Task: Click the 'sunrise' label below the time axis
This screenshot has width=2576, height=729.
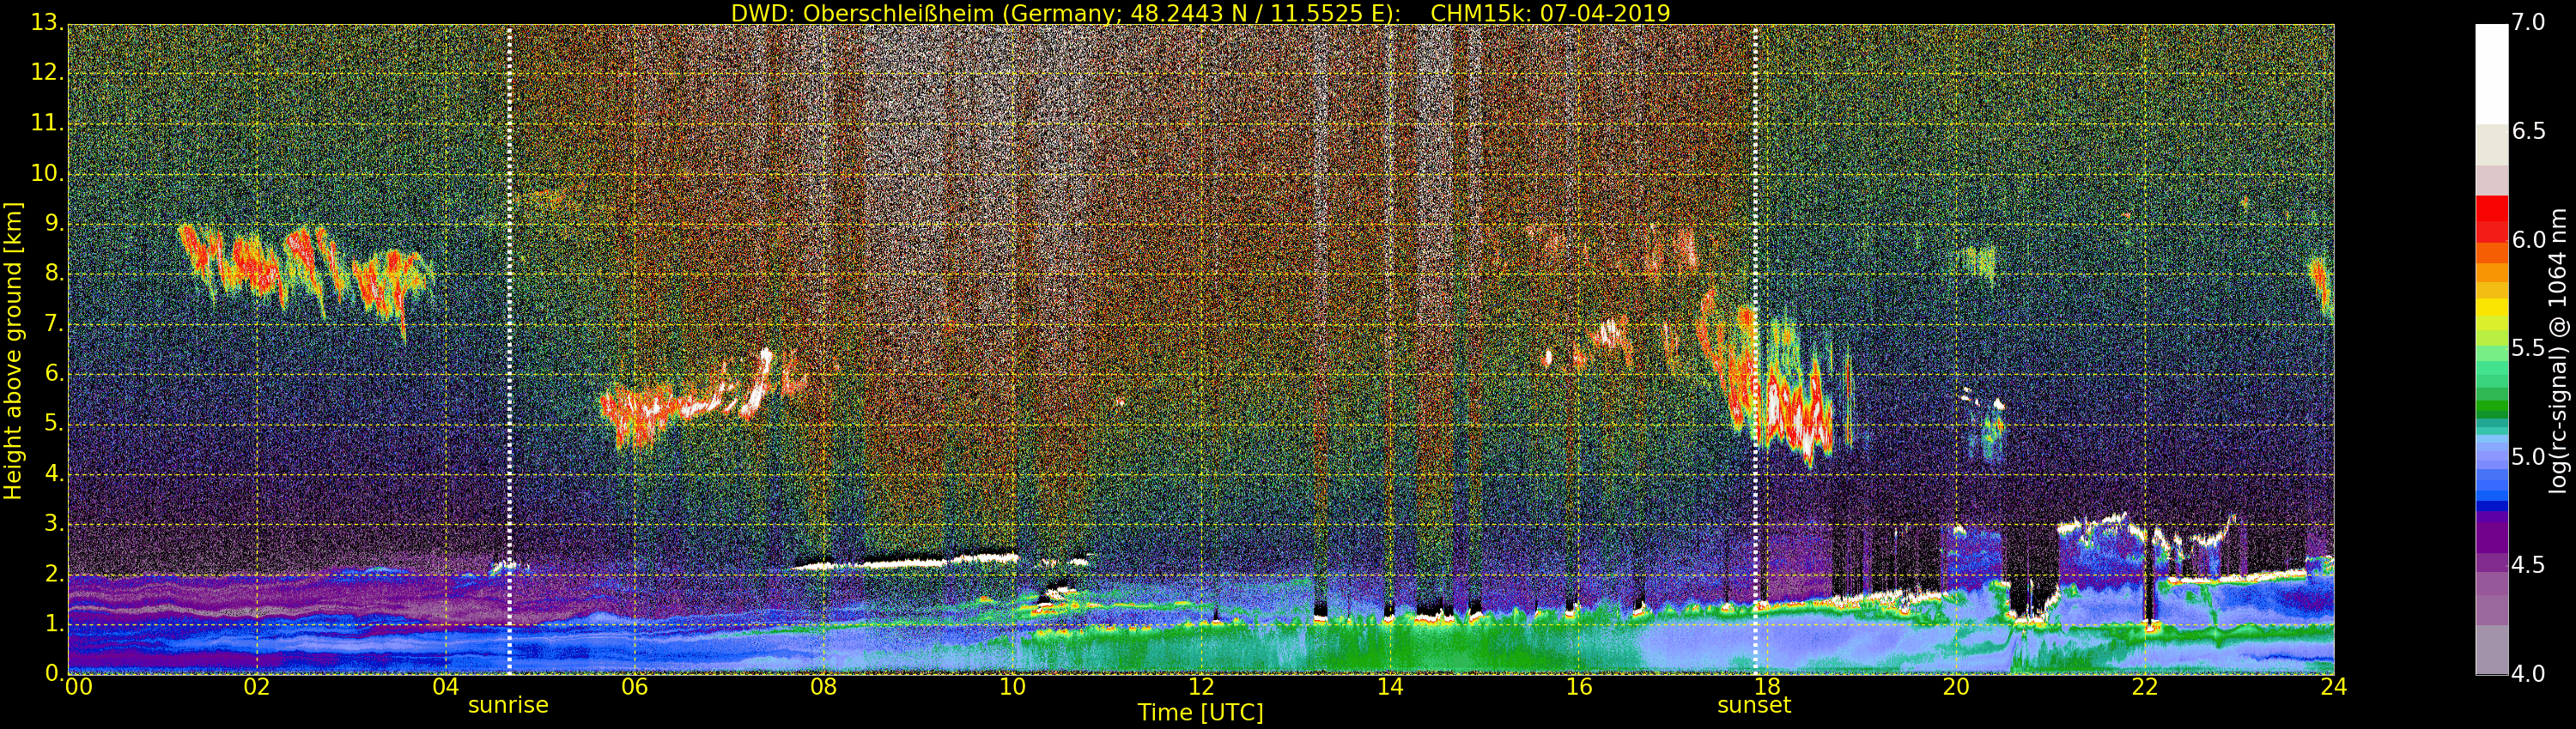Action: (508, 705)
